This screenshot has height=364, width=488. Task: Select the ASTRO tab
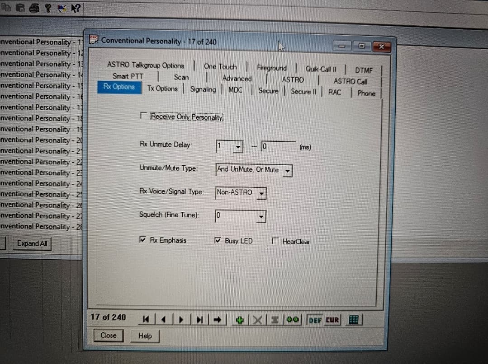(x=293, y=80)
